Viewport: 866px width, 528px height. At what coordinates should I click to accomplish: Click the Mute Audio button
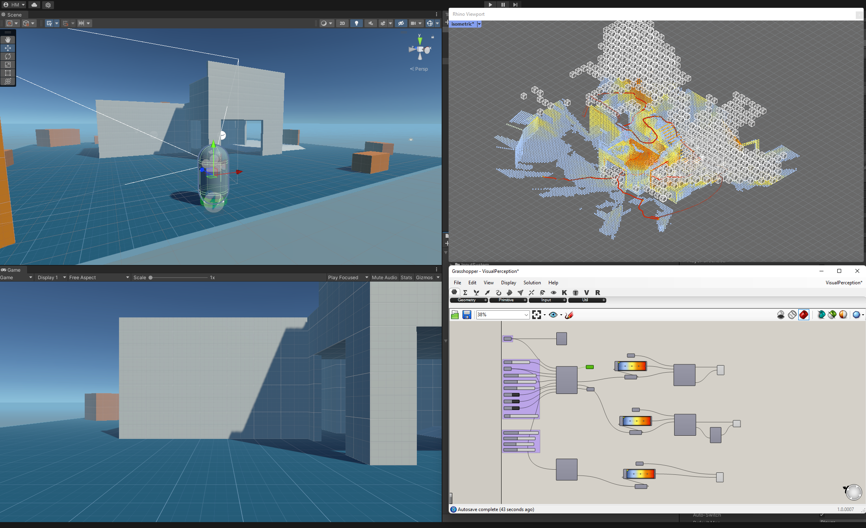tap(384, 278)
